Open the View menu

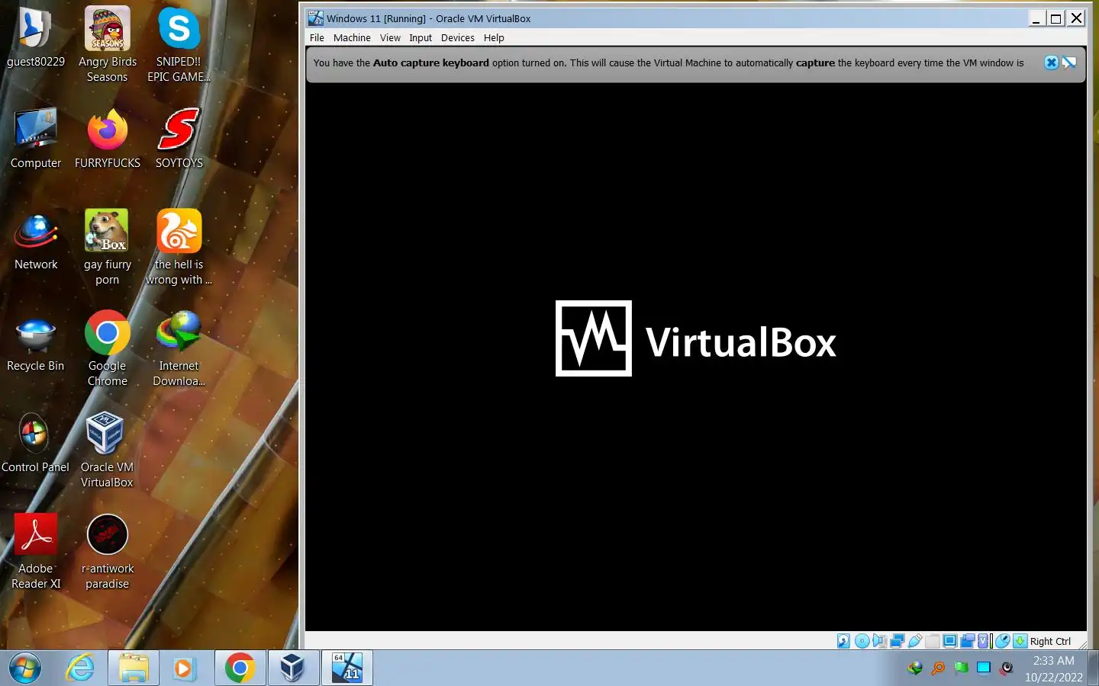(390, 37)
